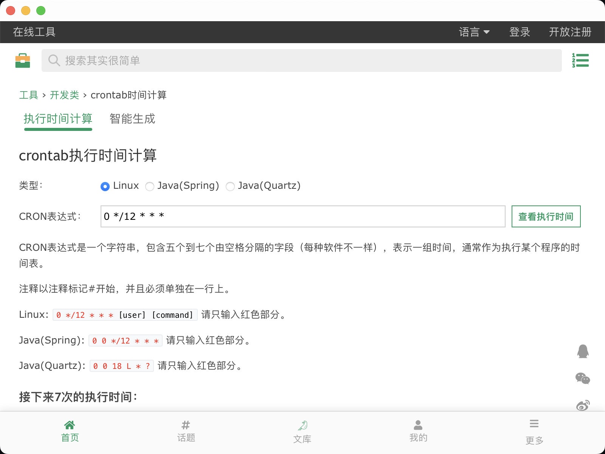
Task: Go to 首页 home in bottom navigation
Action: coord(70,431)
